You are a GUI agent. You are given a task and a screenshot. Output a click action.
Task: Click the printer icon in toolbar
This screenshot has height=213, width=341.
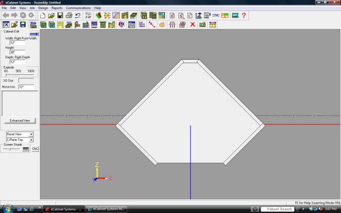[69, 15]
